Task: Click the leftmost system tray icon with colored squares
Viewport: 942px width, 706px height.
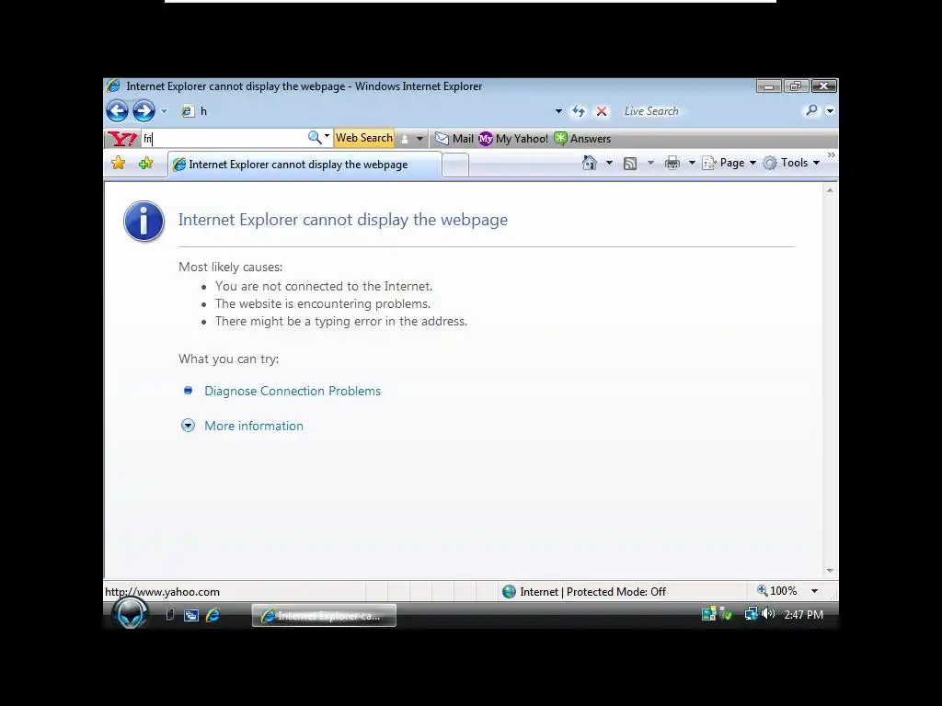Action: (709, 614)
